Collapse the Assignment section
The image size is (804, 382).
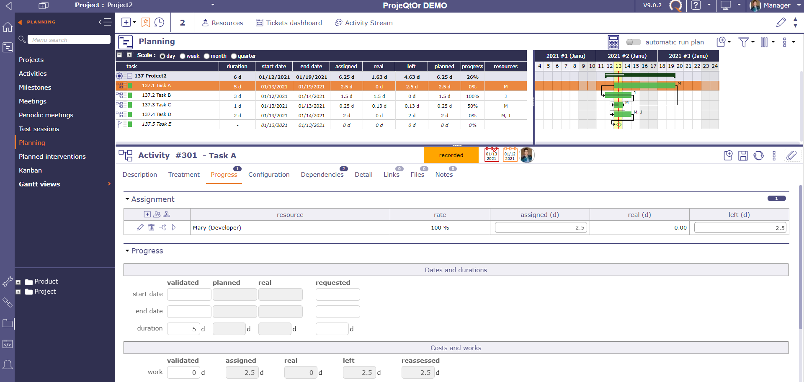(x=127, y=199)
